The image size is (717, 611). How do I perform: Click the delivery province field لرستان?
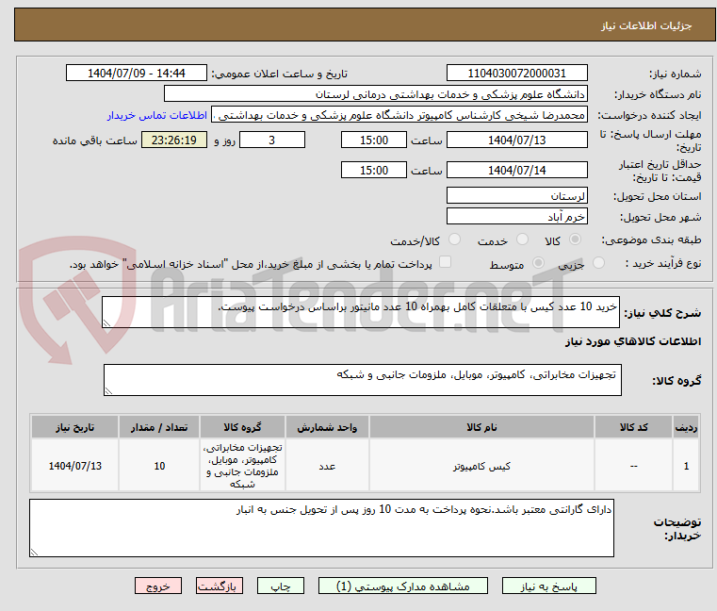(x=516, y=196)
